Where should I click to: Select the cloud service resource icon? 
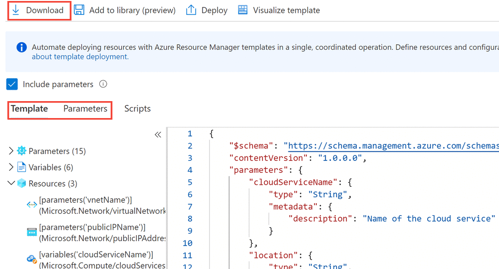pyautogui.click(x=31, y=259)
